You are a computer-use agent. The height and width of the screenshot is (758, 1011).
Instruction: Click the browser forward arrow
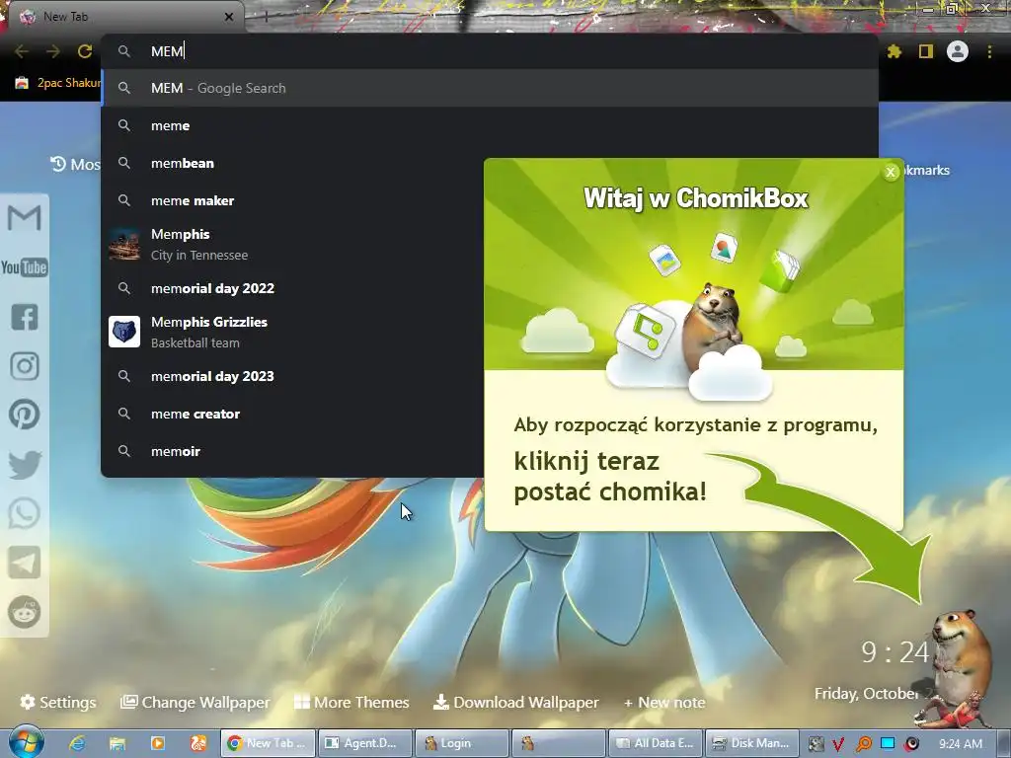(x=53, y=51)
